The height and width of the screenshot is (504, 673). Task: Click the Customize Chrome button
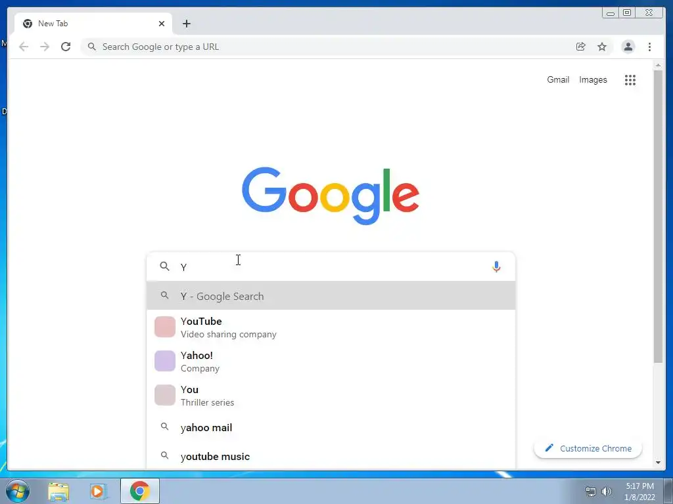[x=588, y=448]
